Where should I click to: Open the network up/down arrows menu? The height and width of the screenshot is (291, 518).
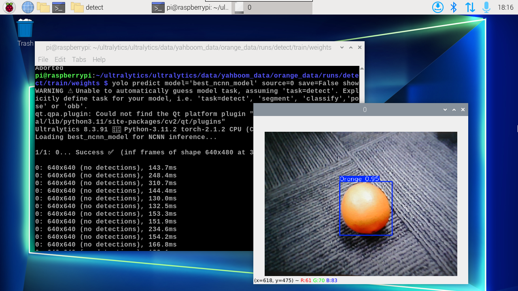pos(470,7)
